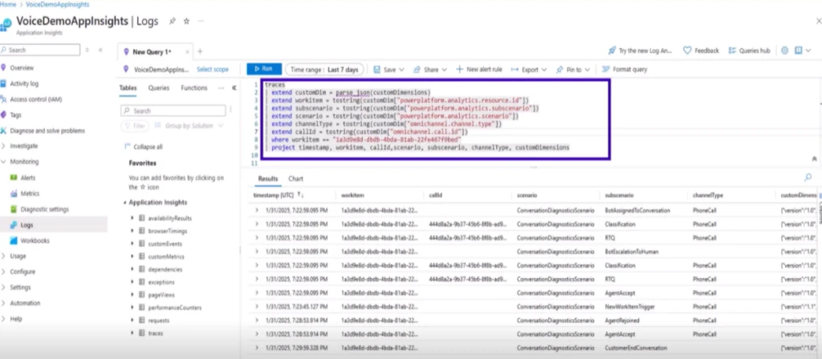Expand the Investigate sidebar section
822x359 pixels.
(5, 146)
